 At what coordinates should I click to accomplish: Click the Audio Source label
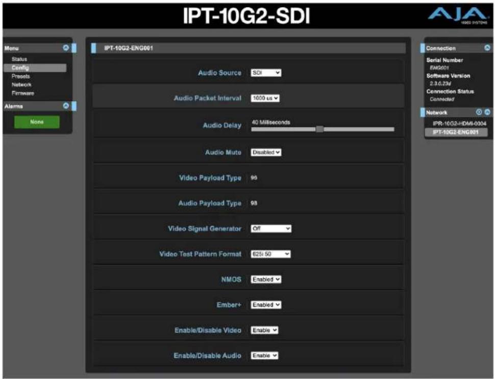[219, 73]
